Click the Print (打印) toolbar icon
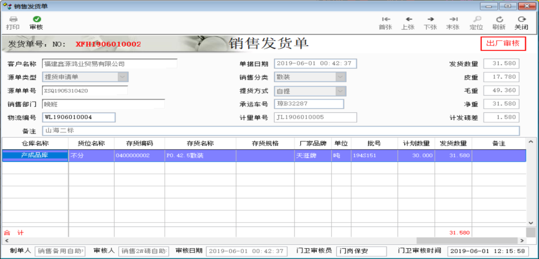The image size is (539, 259). tap(13, 20)
